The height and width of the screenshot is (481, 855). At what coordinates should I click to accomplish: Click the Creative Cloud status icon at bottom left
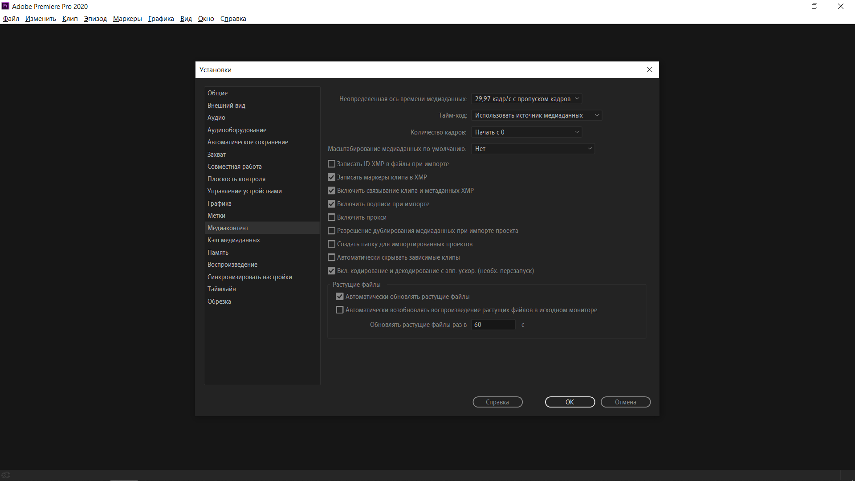pyautogui.click(x=6, y=475)
